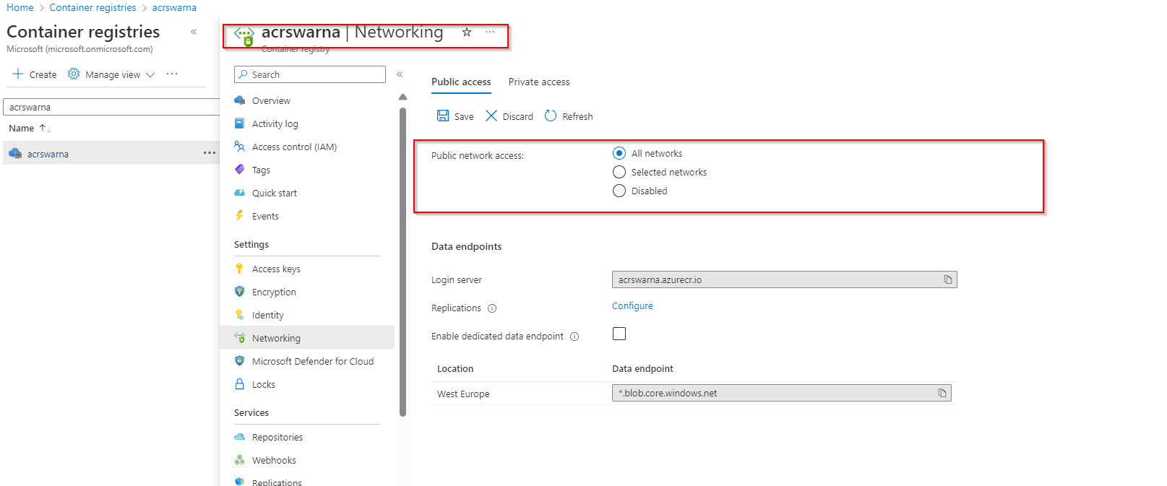Enable the dedicated data endpoint checkbox

coord(619,334)
